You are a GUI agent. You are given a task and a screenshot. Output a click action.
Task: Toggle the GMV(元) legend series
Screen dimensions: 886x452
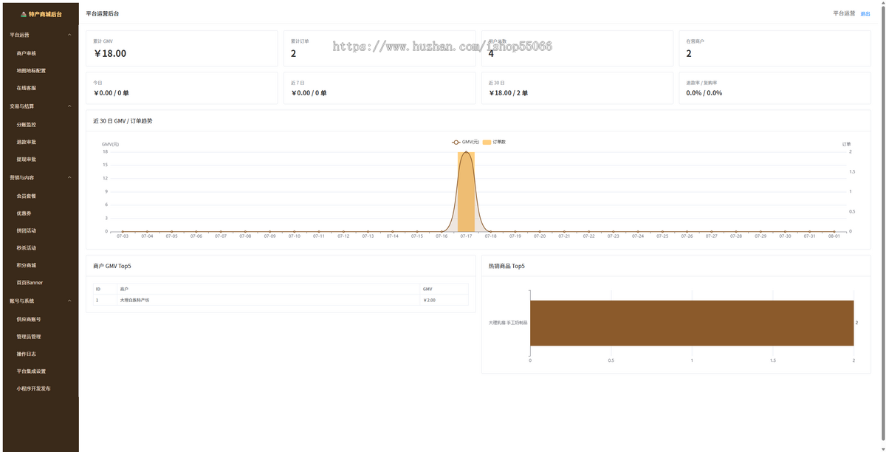pos(465,142)
